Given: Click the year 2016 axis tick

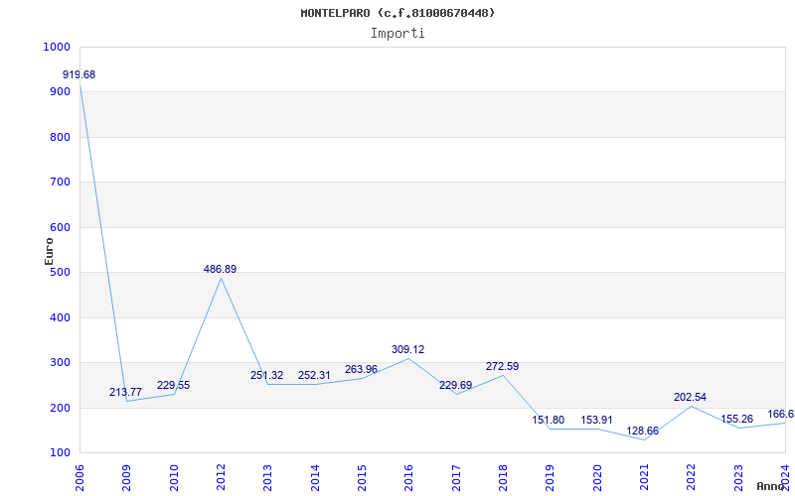Looking at the screenshot, I should pos(408,478).
